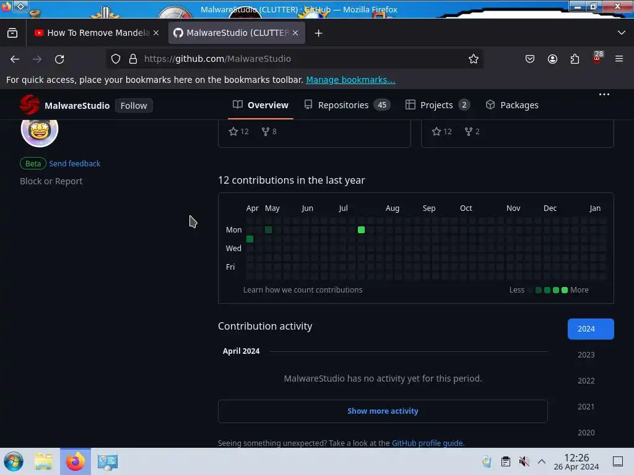Open the GitHub profile guide link

(x=427, y=443)
